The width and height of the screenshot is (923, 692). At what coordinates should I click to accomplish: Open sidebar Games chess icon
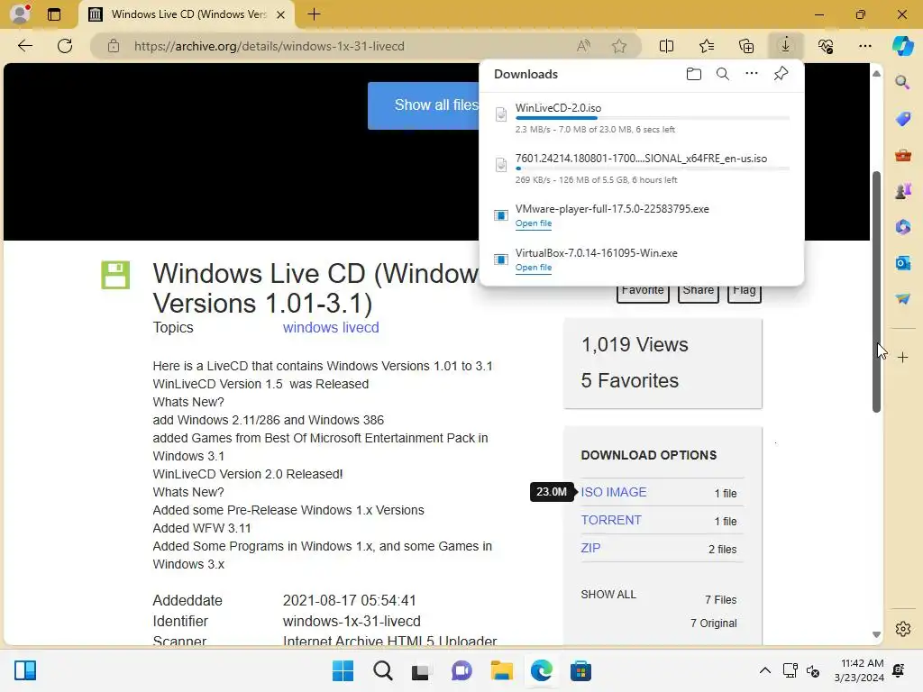pyautogui.click(x=902, y=191)
